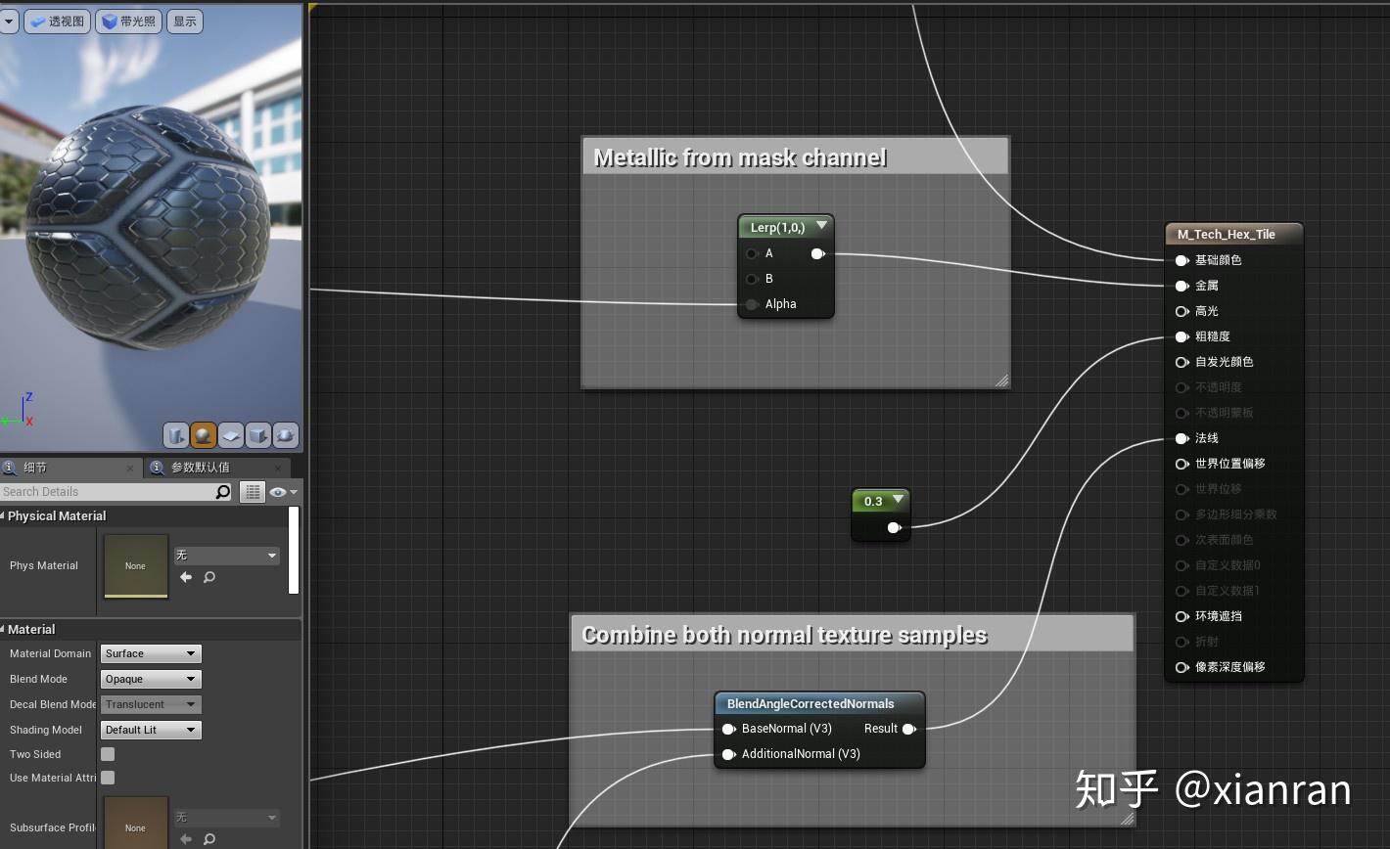The image size is (1390, 849).
Task: Click the 带光照 view mode button
Action: coord(127,21)
